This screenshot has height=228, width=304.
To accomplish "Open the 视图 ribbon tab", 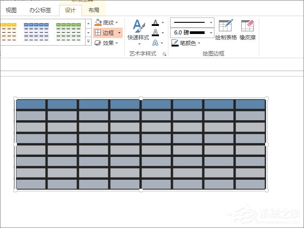I will tap(11, 10).
